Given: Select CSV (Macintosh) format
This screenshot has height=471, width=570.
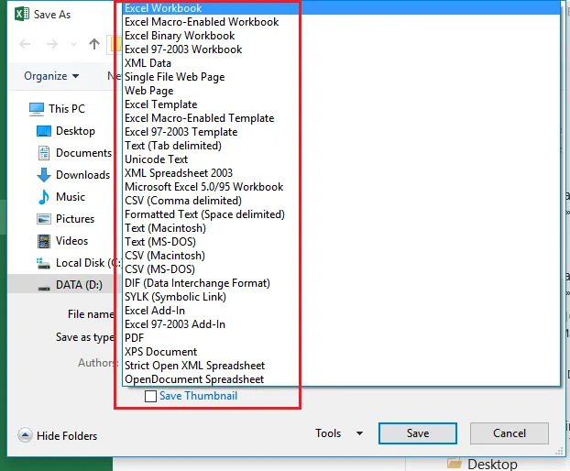Looking at the screenshot, I should (x=341, y=256).
